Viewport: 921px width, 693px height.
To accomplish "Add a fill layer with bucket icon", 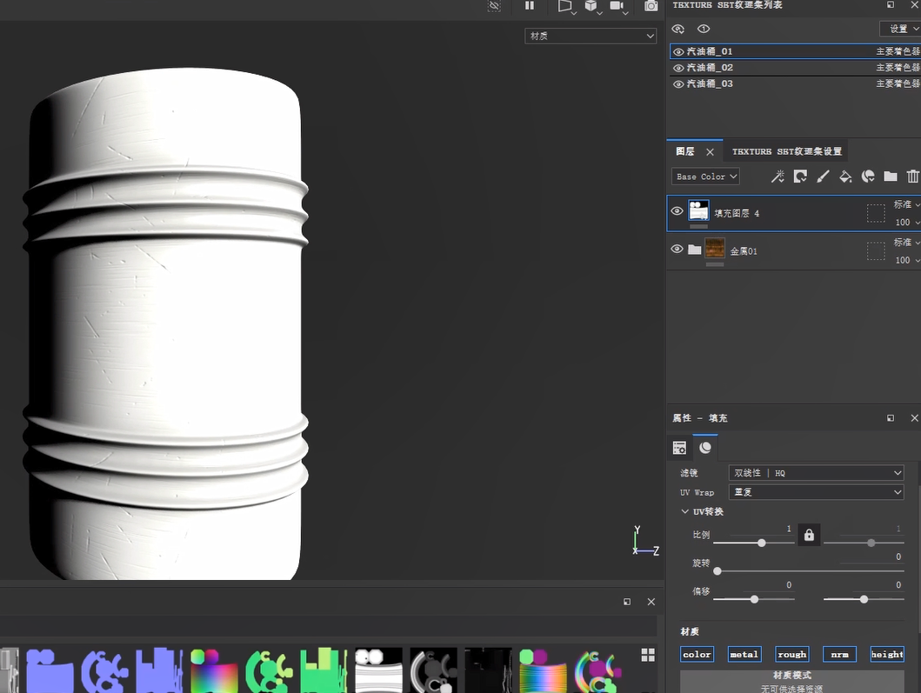I will [x=845, y=177].
